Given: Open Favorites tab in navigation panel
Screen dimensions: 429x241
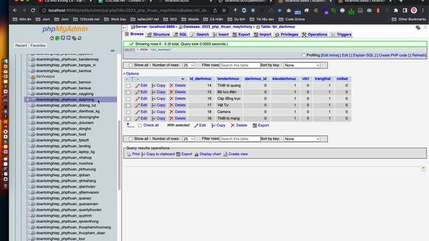Looking at the screenshot, I should click(x=38, y=46).
